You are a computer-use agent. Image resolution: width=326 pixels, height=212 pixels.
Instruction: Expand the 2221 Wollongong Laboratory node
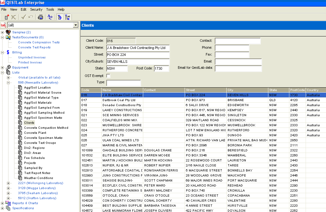tap(8, 183)
